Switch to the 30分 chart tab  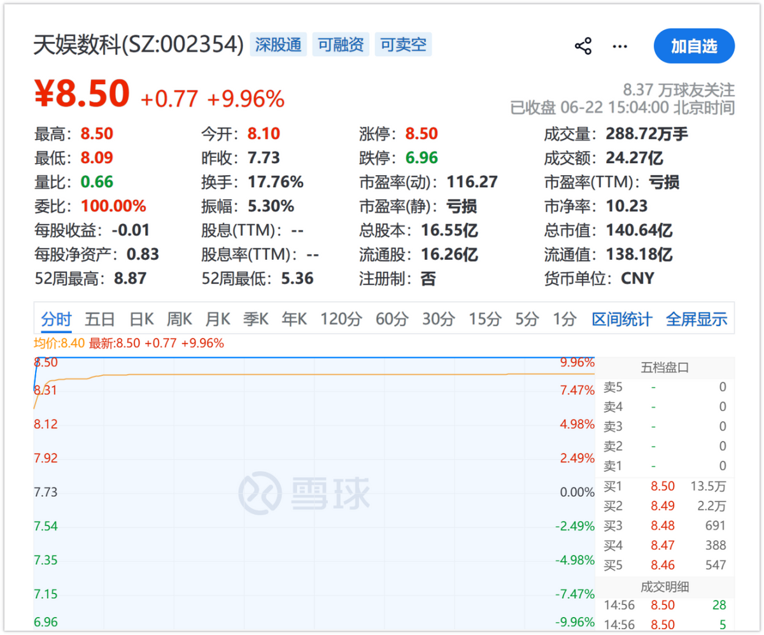coord(439,319)
